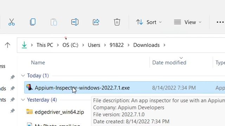The width and height of the screenshot is (225, 126).
Task: Click the Cut scissors icon
Action: point(12,22)
